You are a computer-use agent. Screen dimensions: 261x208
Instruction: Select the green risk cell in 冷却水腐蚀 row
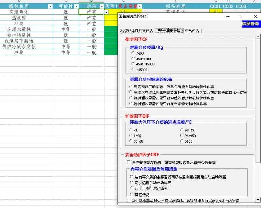(111, 29)
